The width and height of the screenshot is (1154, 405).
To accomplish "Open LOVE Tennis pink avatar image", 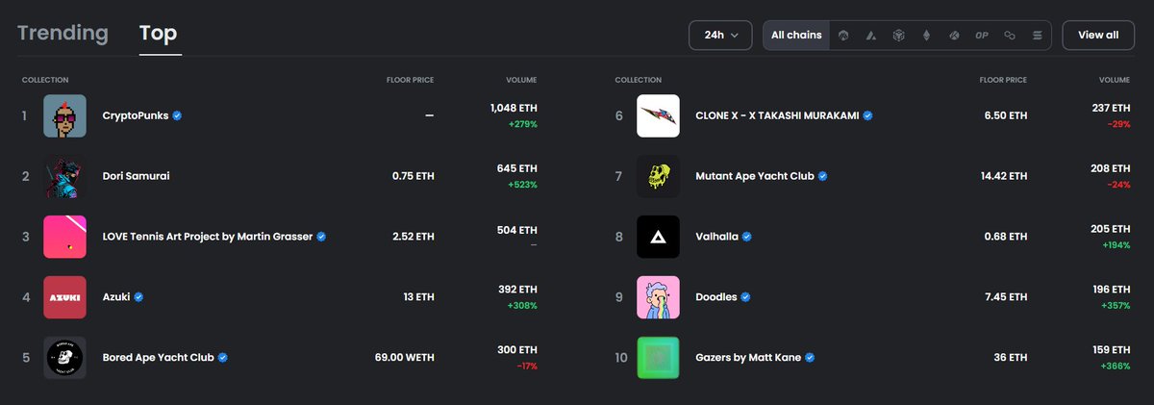I will [x=65, y=237].
